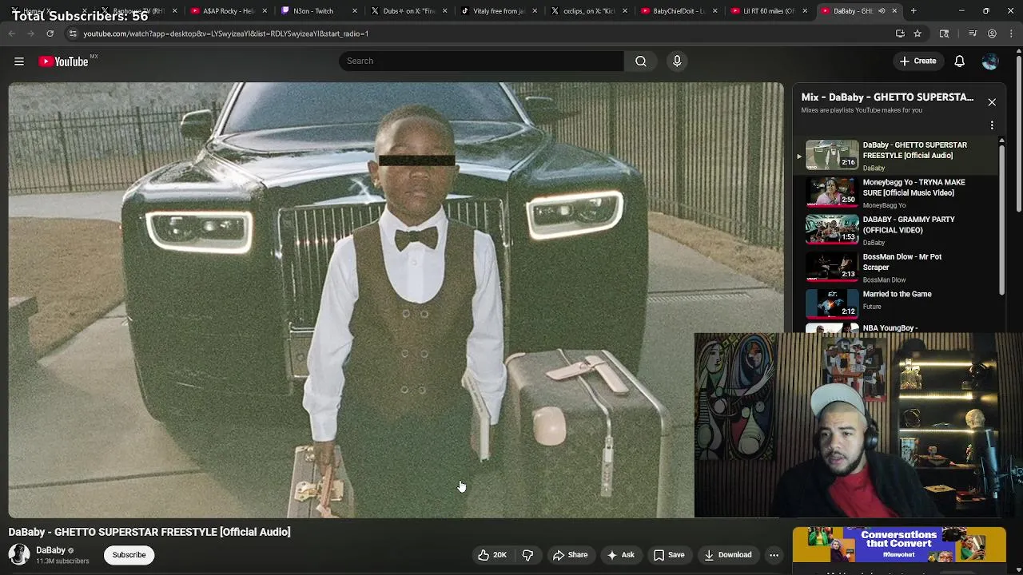Open the DaBaby channel name link
Viewport: 1023px width, 575px height.
50,550
